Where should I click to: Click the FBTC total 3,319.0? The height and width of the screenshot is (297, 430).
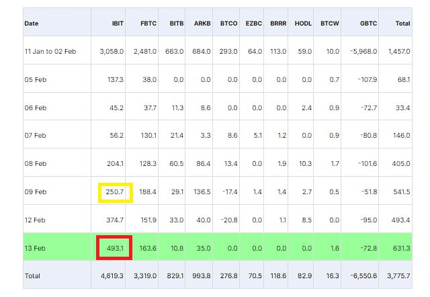[x=145, y=275]
